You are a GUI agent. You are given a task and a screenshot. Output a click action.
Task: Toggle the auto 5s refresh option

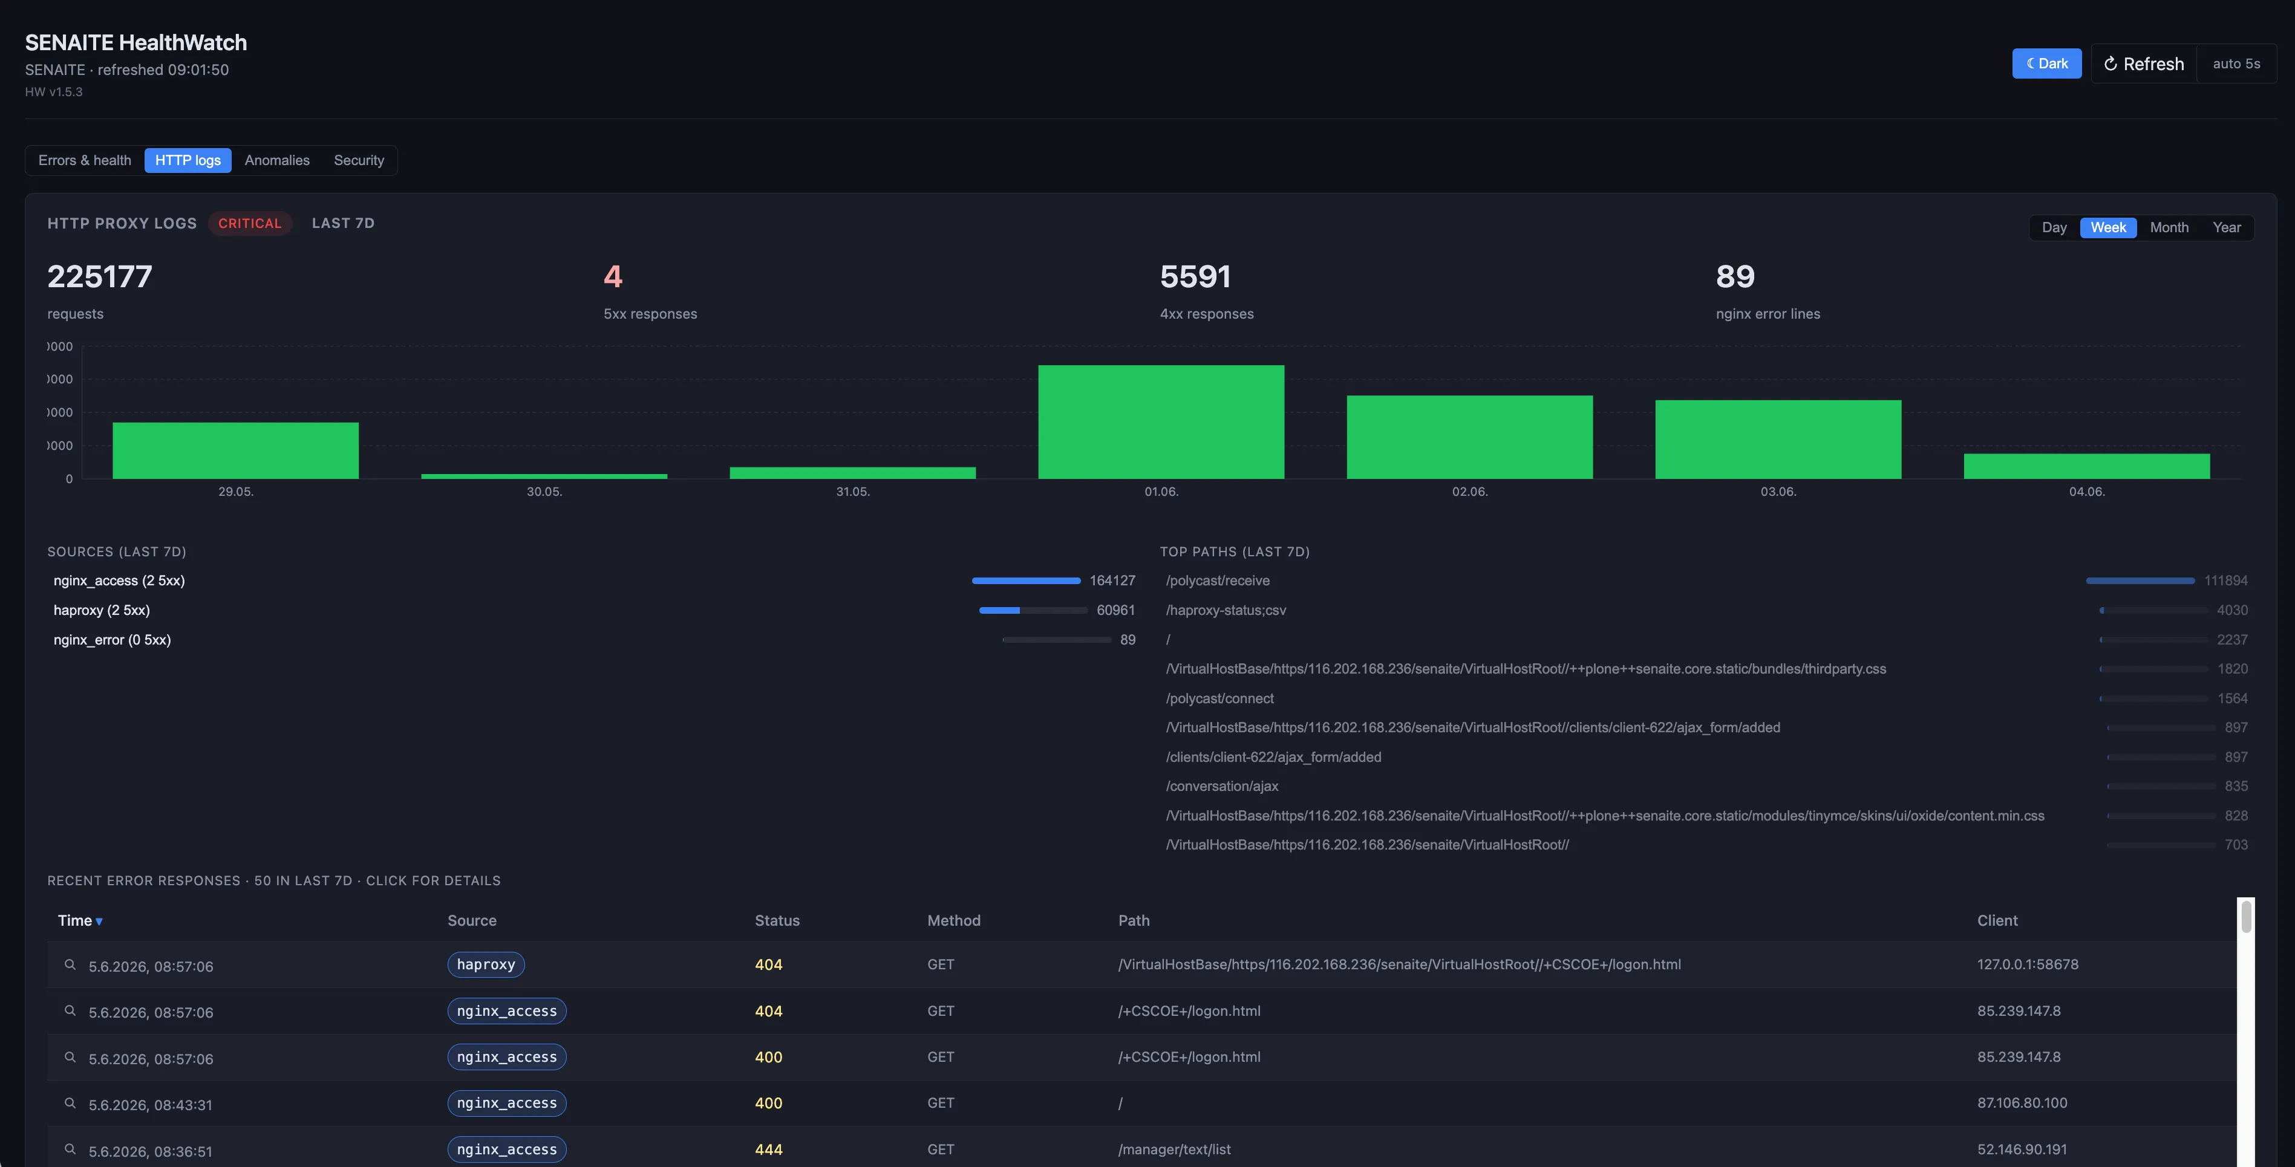pos(2236,63)
